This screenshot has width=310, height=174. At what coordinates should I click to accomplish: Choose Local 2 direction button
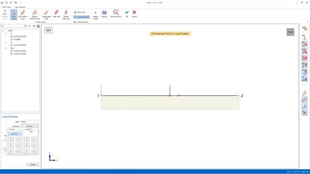(x=27, y=145)
